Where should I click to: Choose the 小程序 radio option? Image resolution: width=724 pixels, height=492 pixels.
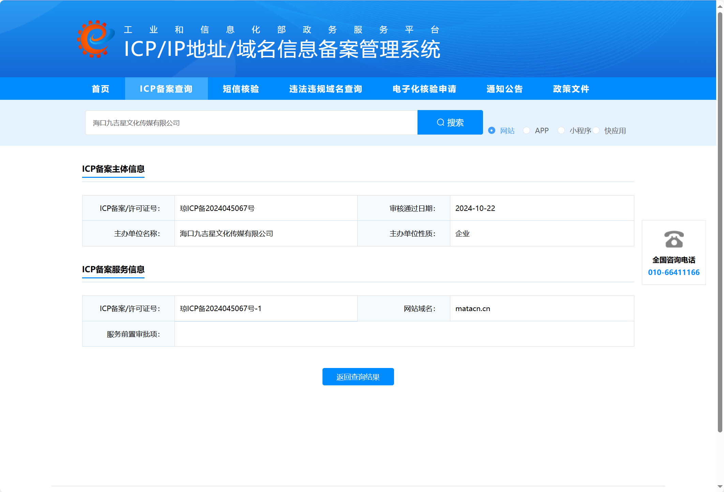(561, 130)
